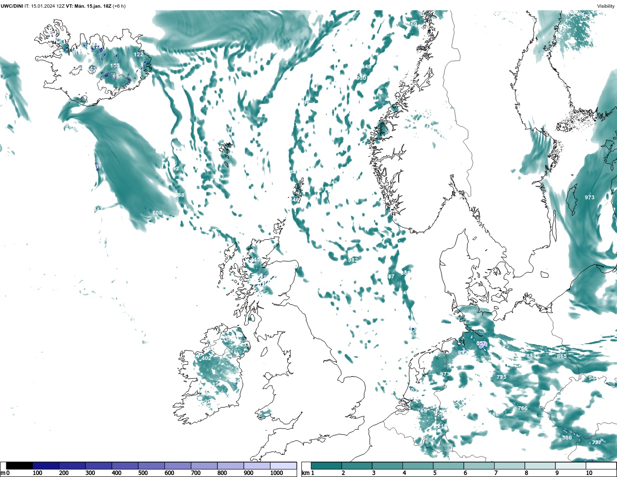Click the 'Visibility' title in the header
Viewport: 617px width, 477px height.
tap(606, 6)
